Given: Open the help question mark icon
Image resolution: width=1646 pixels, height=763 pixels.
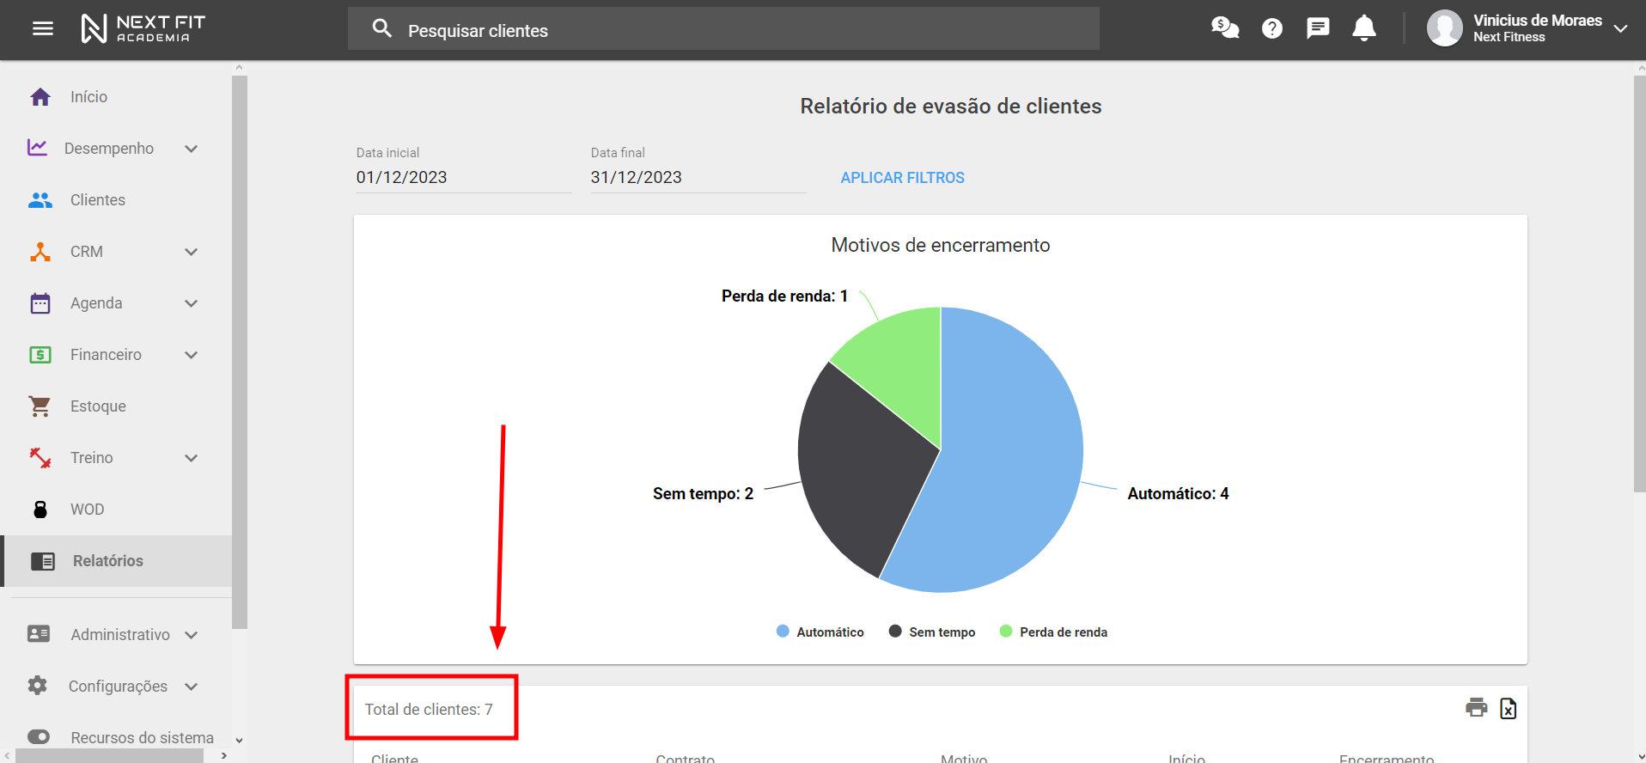Looking at the screenshot, I should coord(1272,29).
